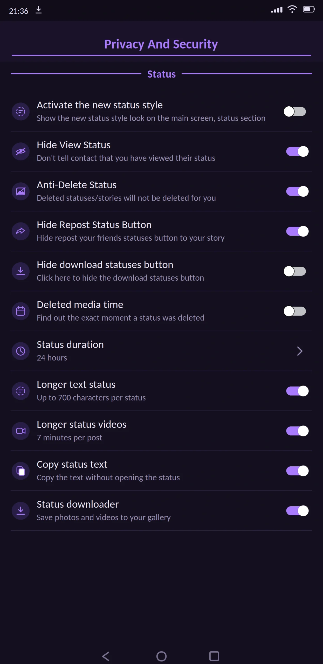This screenshot has width=323, height=664.
Task: Enable the new status style toggle
Action: (295, 112)
